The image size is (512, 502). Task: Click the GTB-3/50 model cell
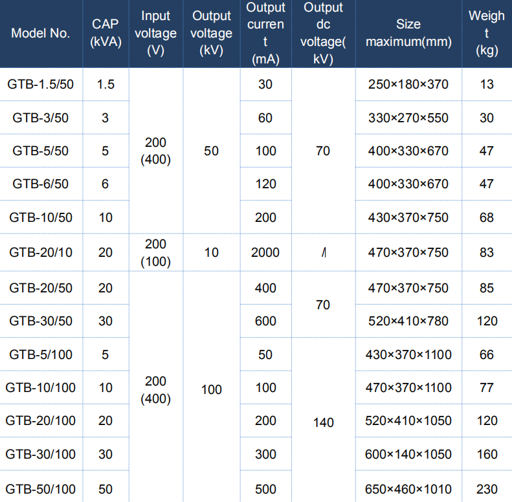point(41,118)
